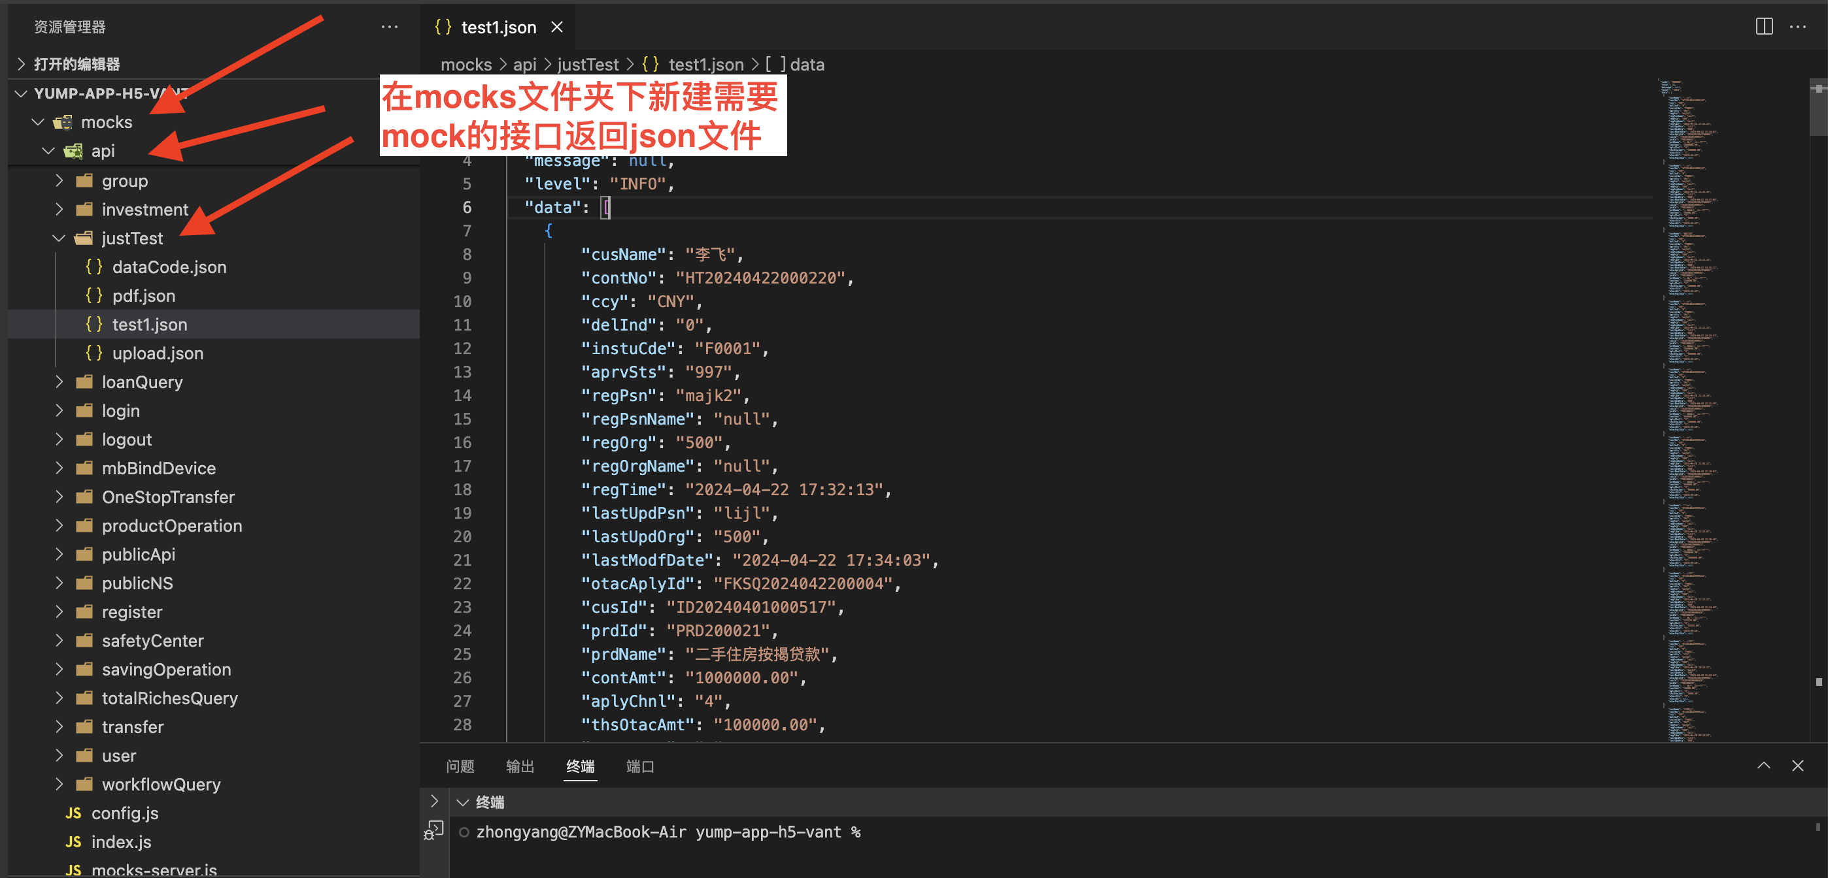Close the test1.json editor tab

click(x=557, y=27)
